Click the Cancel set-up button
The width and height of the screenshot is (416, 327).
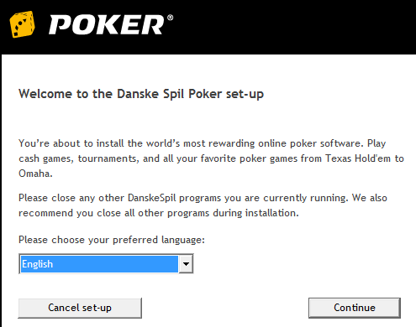(80, 308)
